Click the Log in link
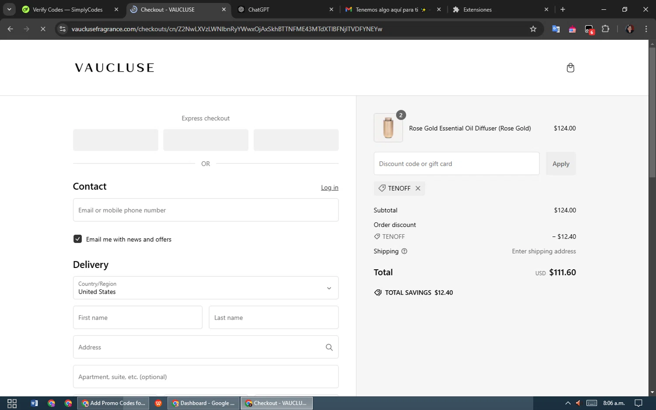656x410 pixels. tap(330, 188)
